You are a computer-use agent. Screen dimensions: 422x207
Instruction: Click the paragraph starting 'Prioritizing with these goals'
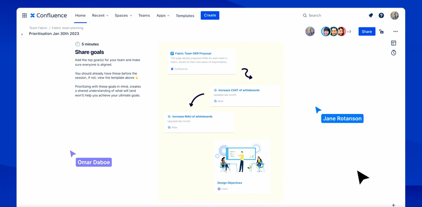108,91
